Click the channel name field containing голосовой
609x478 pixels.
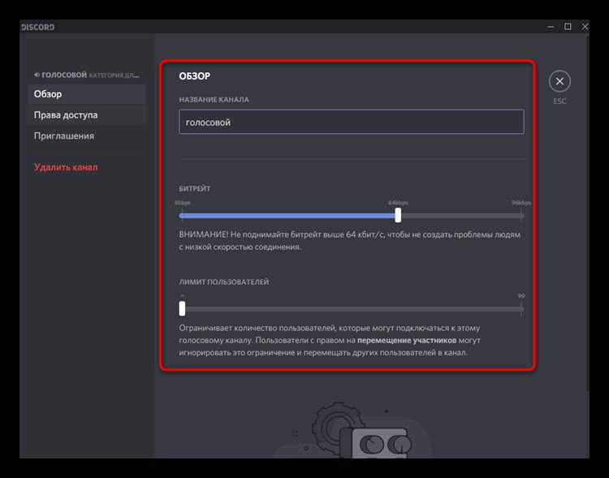point(351,122)
